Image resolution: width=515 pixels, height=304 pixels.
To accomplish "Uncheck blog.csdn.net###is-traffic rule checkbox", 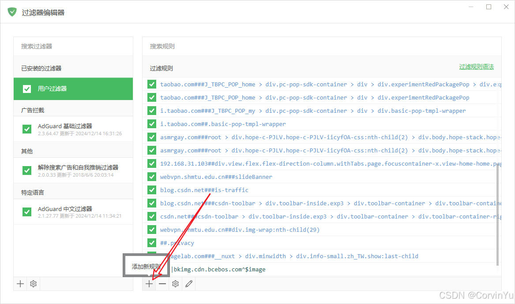I will 152,190.
